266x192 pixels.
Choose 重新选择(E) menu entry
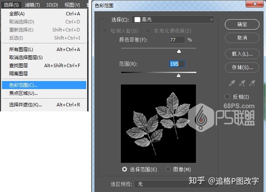(x=44, y=30)
